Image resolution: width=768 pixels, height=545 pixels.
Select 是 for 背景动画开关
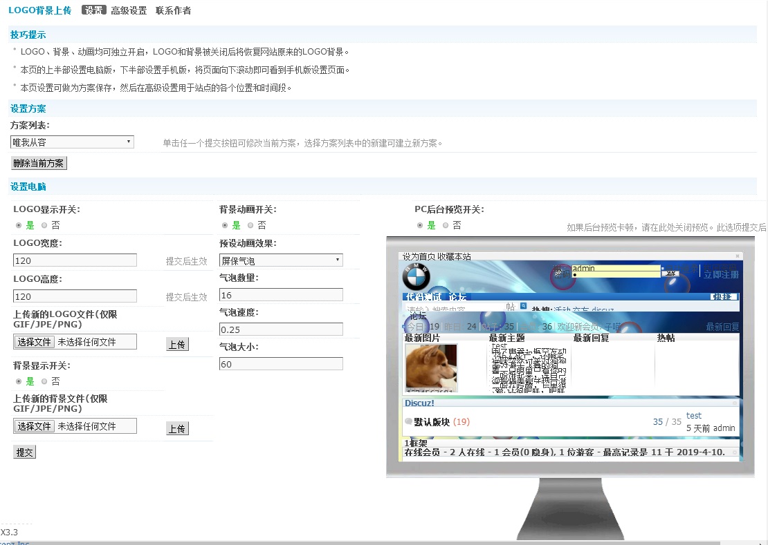coord(225,225)
